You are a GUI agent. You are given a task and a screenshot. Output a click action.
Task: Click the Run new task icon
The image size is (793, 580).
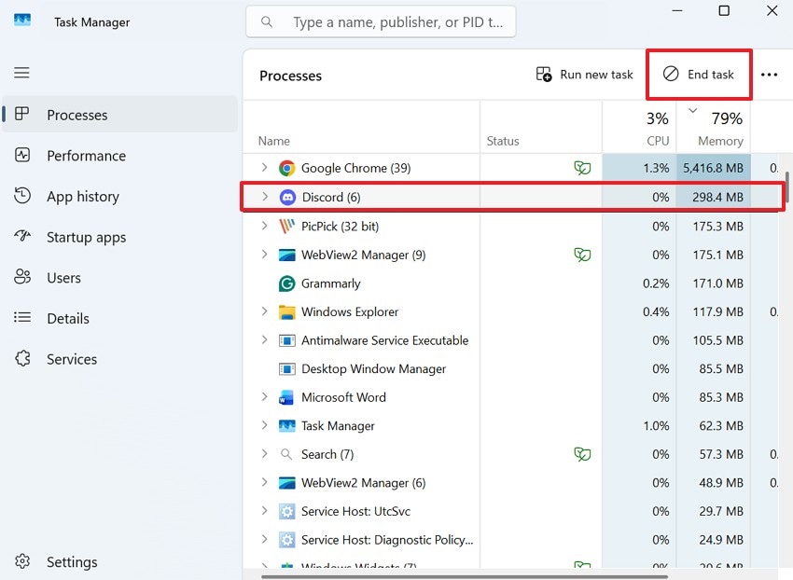544,75
